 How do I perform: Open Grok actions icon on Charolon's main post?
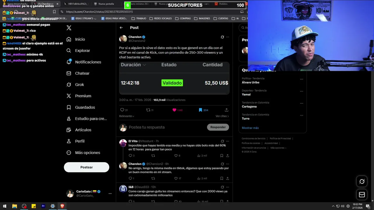tap(222, 37)
